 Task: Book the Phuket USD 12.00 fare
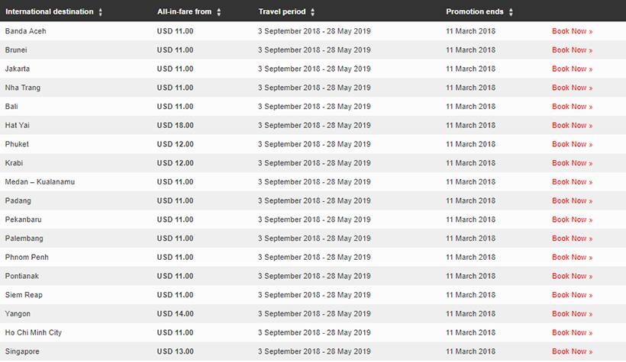(x=572, y=144)
